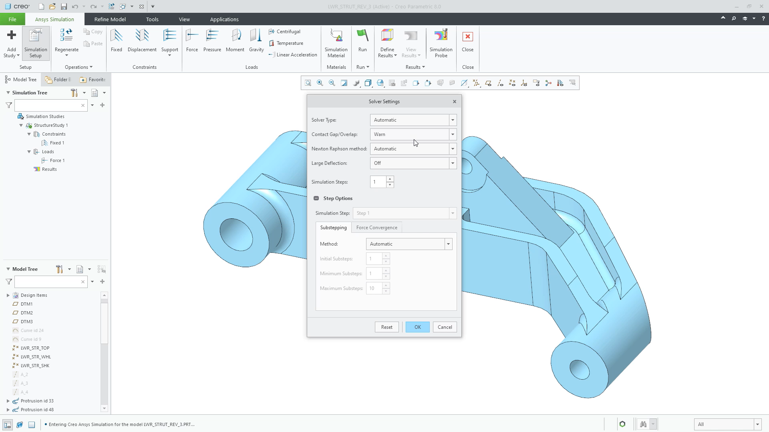Open Simulation Setup
The height and width of the screenshot is (432, 769).
[x=36, y=43]
